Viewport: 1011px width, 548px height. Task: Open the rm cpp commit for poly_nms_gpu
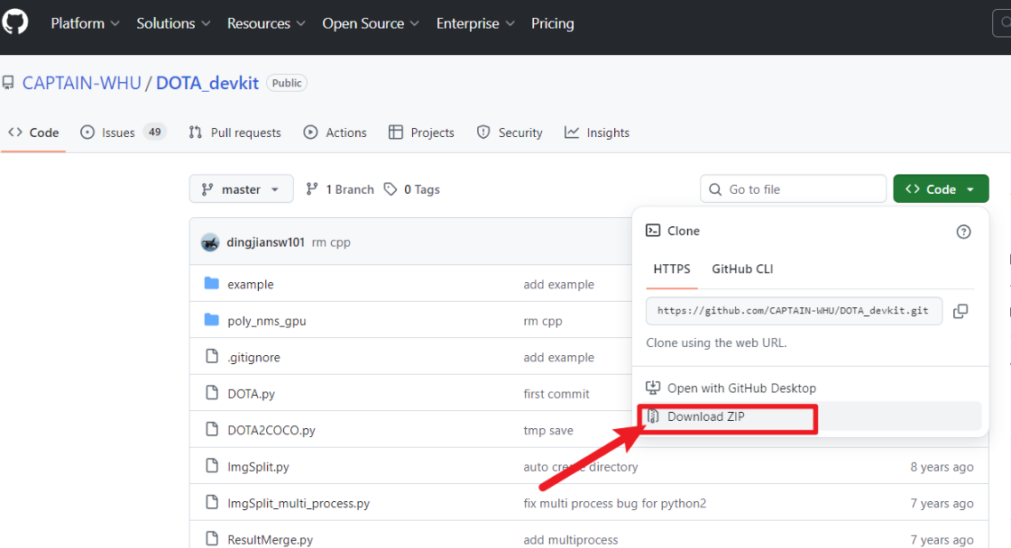543,321
